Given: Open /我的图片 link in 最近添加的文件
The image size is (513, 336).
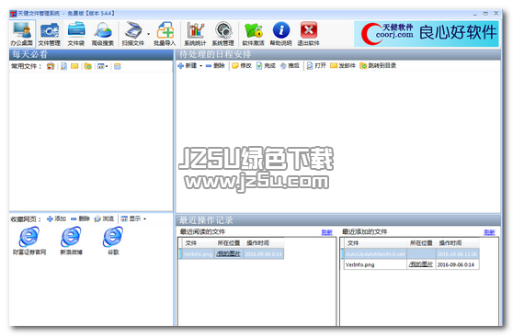Looking at the screenshot, I should 421,264.
